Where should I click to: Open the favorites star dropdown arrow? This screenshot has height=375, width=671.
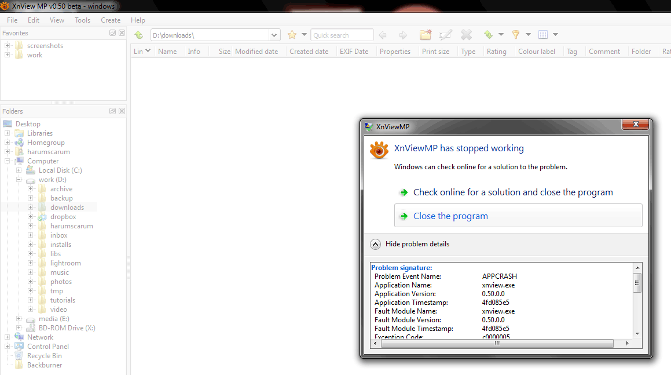[305, 35]
